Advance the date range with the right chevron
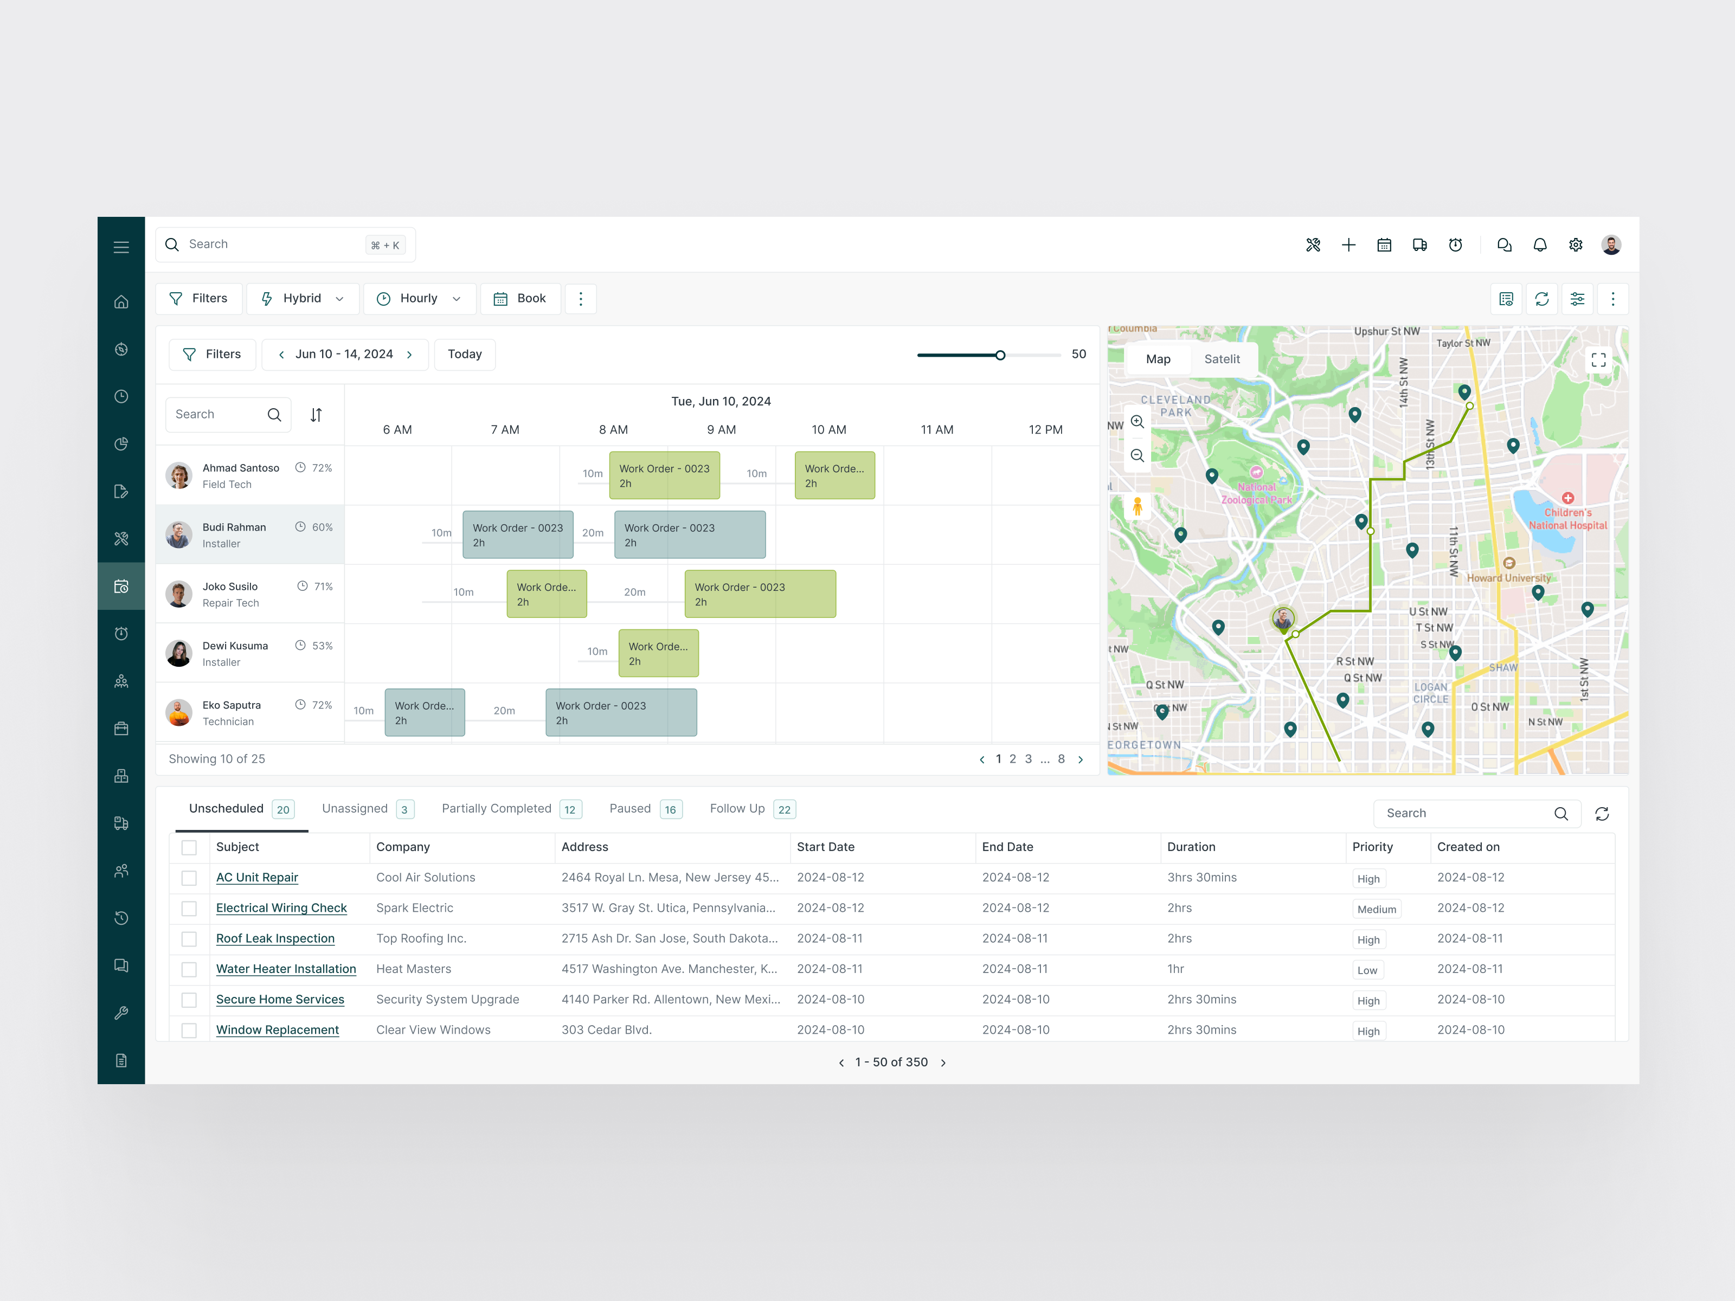Image resolution: width=1735 pixels, height=1301 pixels. [409, 355]
